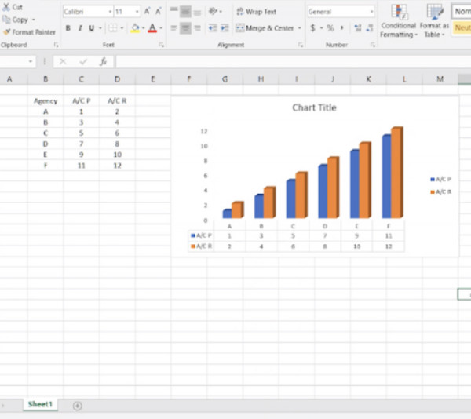The width and height of the screenshot is (471, 419).
Task: Open the Calibri font name dropdown
Action: (110, 12)
